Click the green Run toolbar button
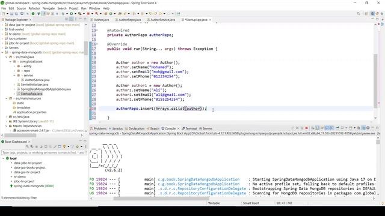 (x=71, y=14)
